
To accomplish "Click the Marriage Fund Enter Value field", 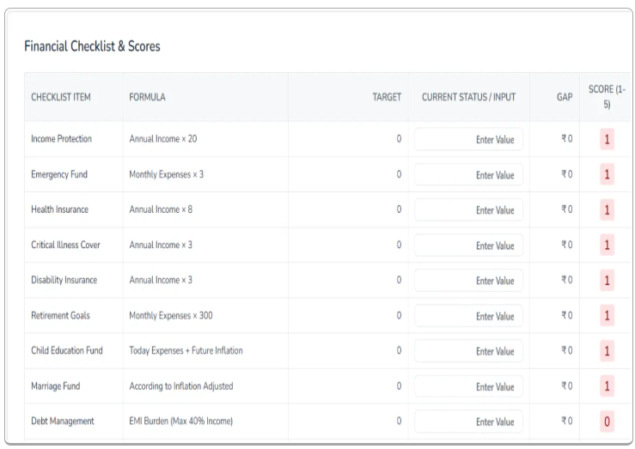I will (x=468, y=386).
